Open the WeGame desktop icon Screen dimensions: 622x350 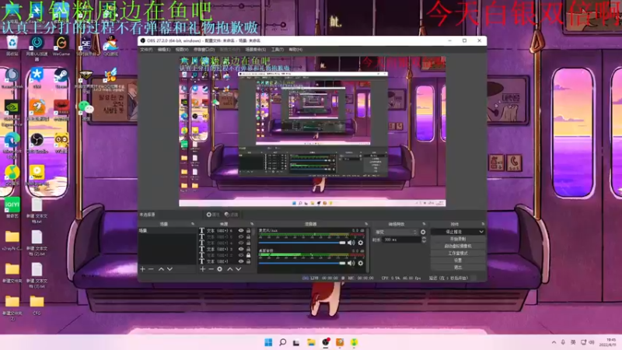click(61, 46)
